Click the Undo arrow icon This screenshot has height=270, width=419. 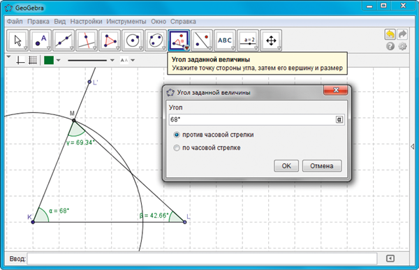click(390, 34)
